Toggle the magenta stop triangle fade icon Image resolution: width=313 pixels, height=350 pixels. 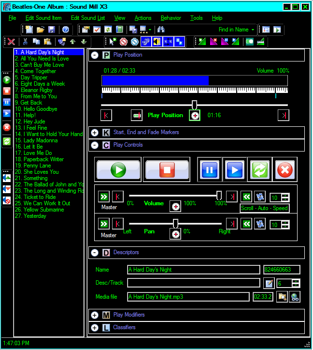click(x=213, y=42)
